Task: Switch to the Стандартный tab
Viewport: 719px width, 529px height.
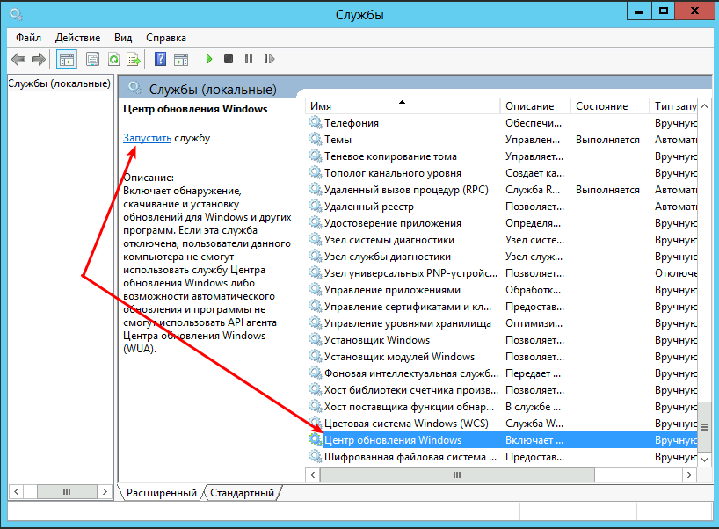Action: click(x=242, y=493)
